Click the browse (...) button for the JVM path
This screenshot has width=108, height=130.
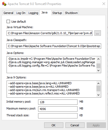click(x=97, y=33)
